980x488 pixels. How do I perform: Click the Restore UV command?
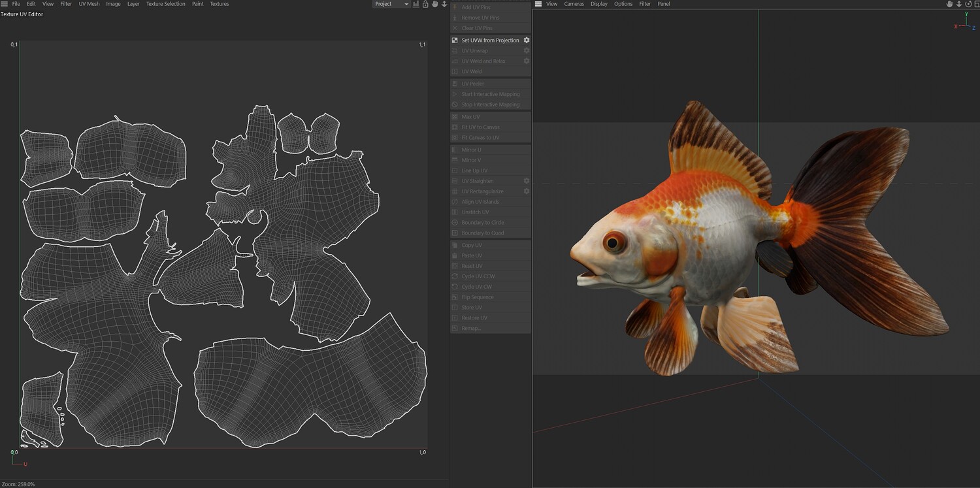point(491,318)
